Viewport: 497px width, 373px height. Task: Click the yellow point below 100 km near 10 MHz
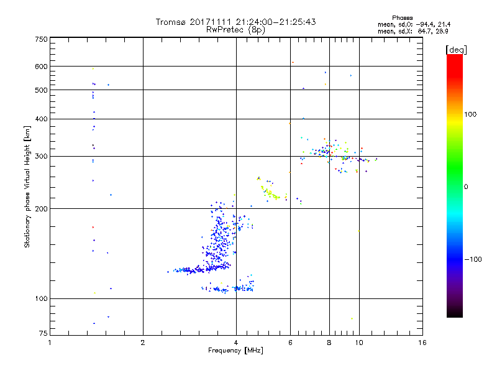point(352,318)
